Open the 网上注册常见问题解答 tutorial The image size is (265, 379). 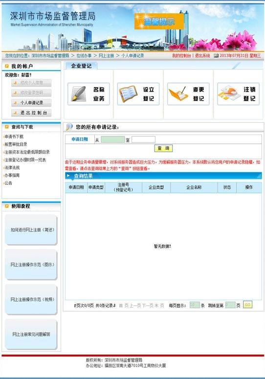tap(31, 334)
